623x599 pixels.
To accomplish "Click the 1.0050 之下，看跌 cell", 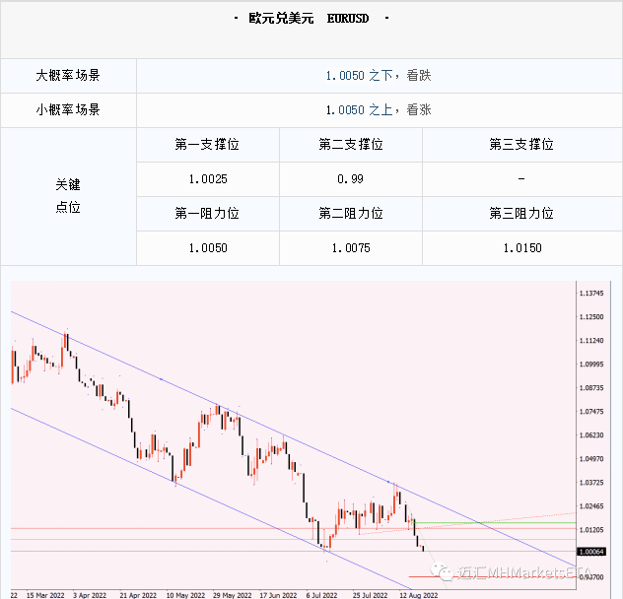I will click(379, 76).
